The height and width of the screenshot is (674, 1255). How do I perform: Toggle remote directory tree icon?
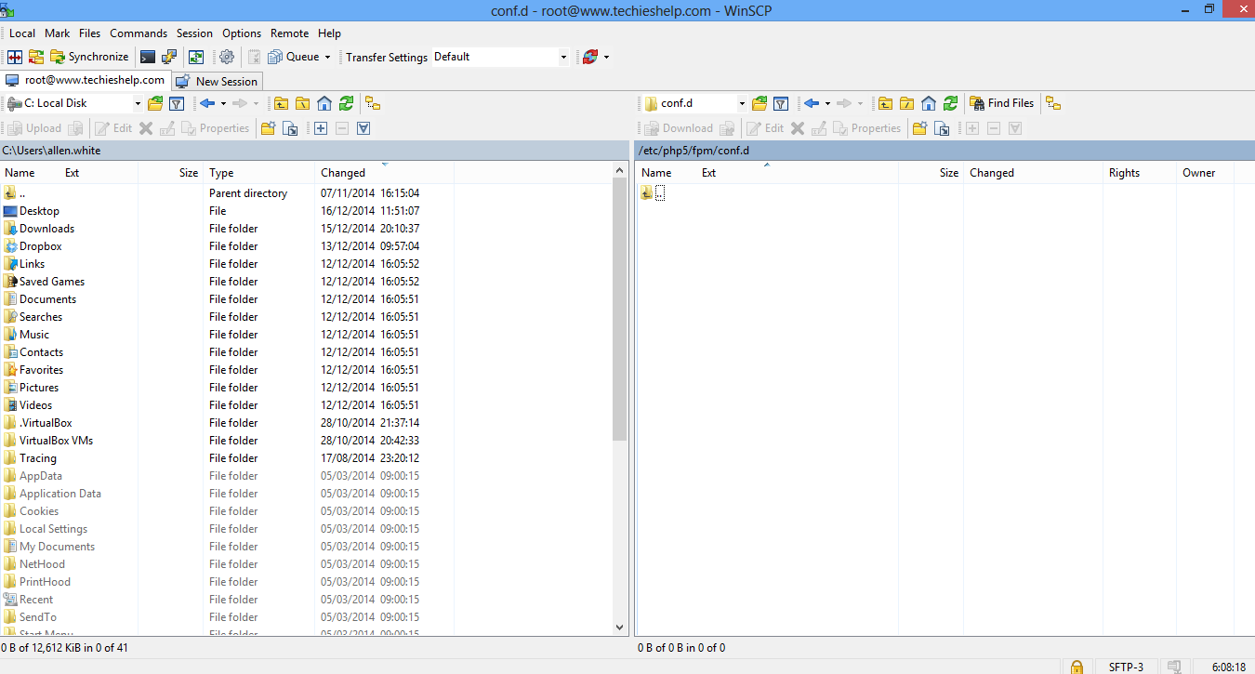(x=1053, y=103)
